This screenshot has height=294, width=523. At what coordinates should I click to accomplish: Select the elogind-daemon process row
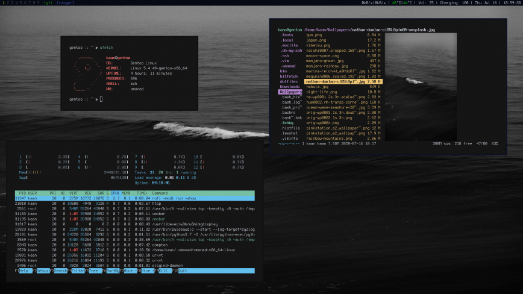[x=135, y=266]
